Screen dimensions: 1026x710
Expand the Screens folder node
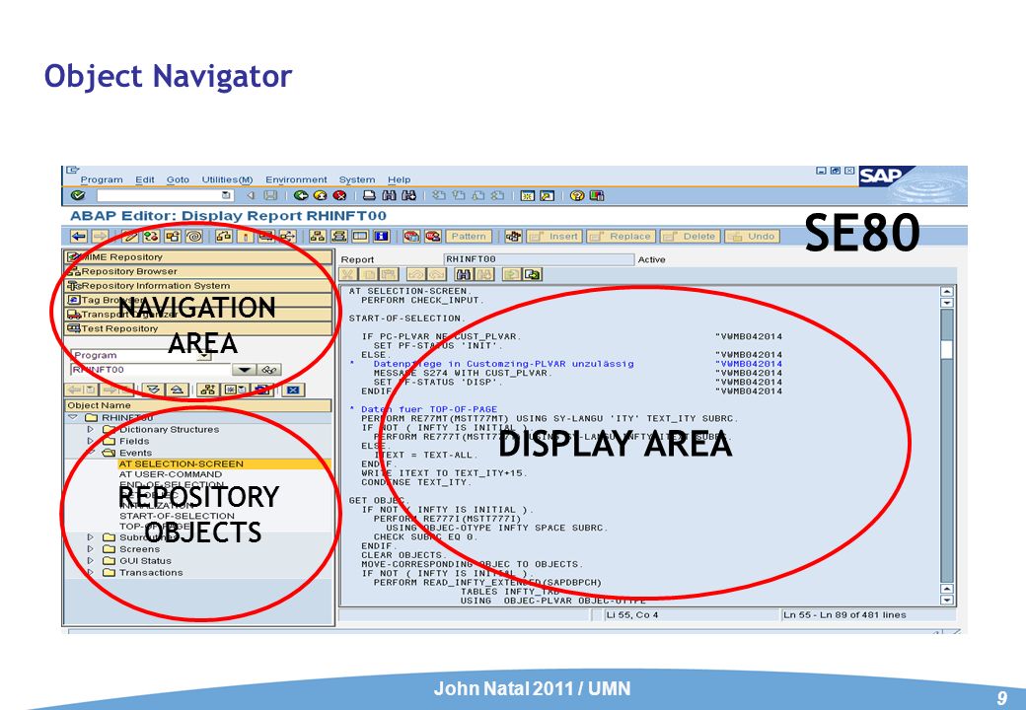[x=91, y=549]
